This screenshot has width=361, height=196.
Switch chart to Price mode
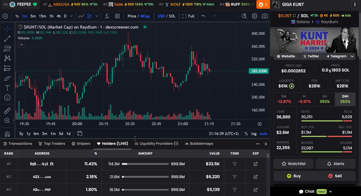tap(132, 16)
